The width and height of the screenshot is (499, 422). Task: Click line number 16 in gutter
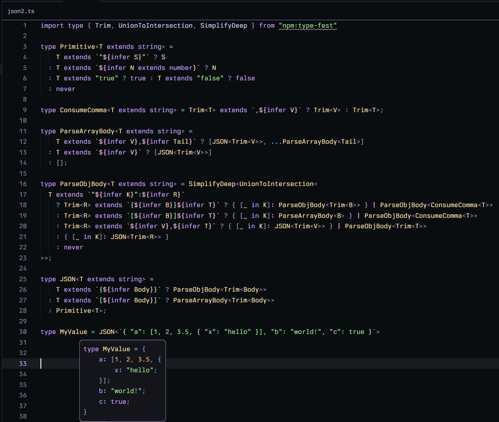pos(23,184)
